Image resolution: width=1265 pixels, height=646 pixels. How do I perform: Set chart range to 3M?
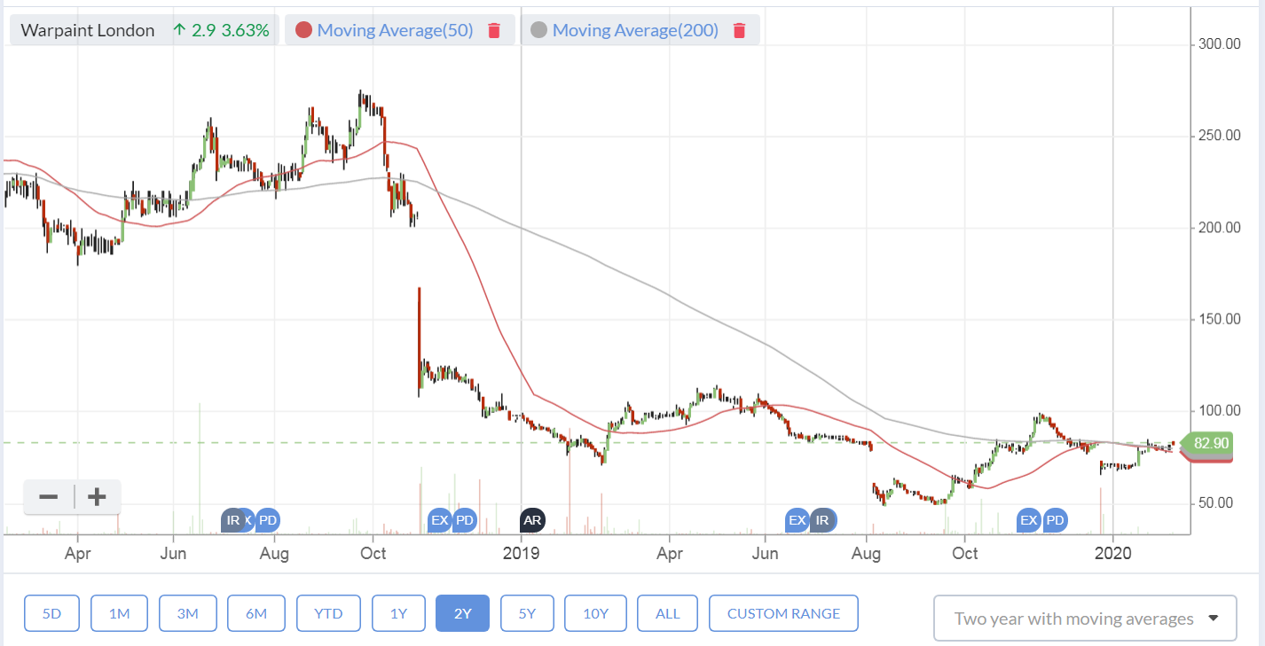[x=187, y=613]
